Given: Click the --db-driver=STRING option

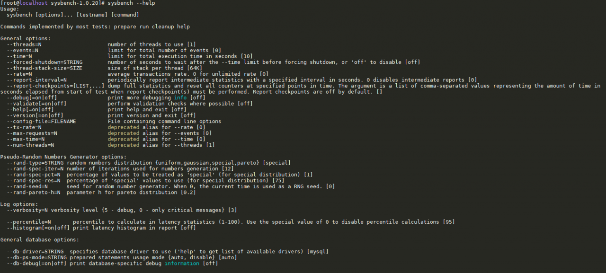Looking at the screenshot, I should click(35, 252).
